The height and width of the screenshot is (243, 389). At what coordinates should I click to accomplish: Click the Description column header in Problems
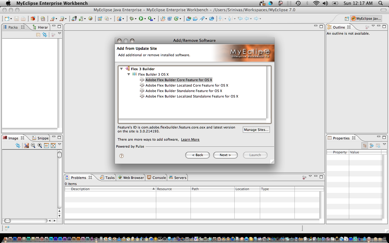click(110, 189)
